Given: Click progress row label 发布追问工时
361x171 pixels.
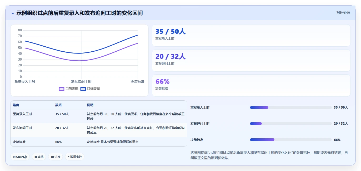Looking at the screenshot, I should (x=200, y=124).
